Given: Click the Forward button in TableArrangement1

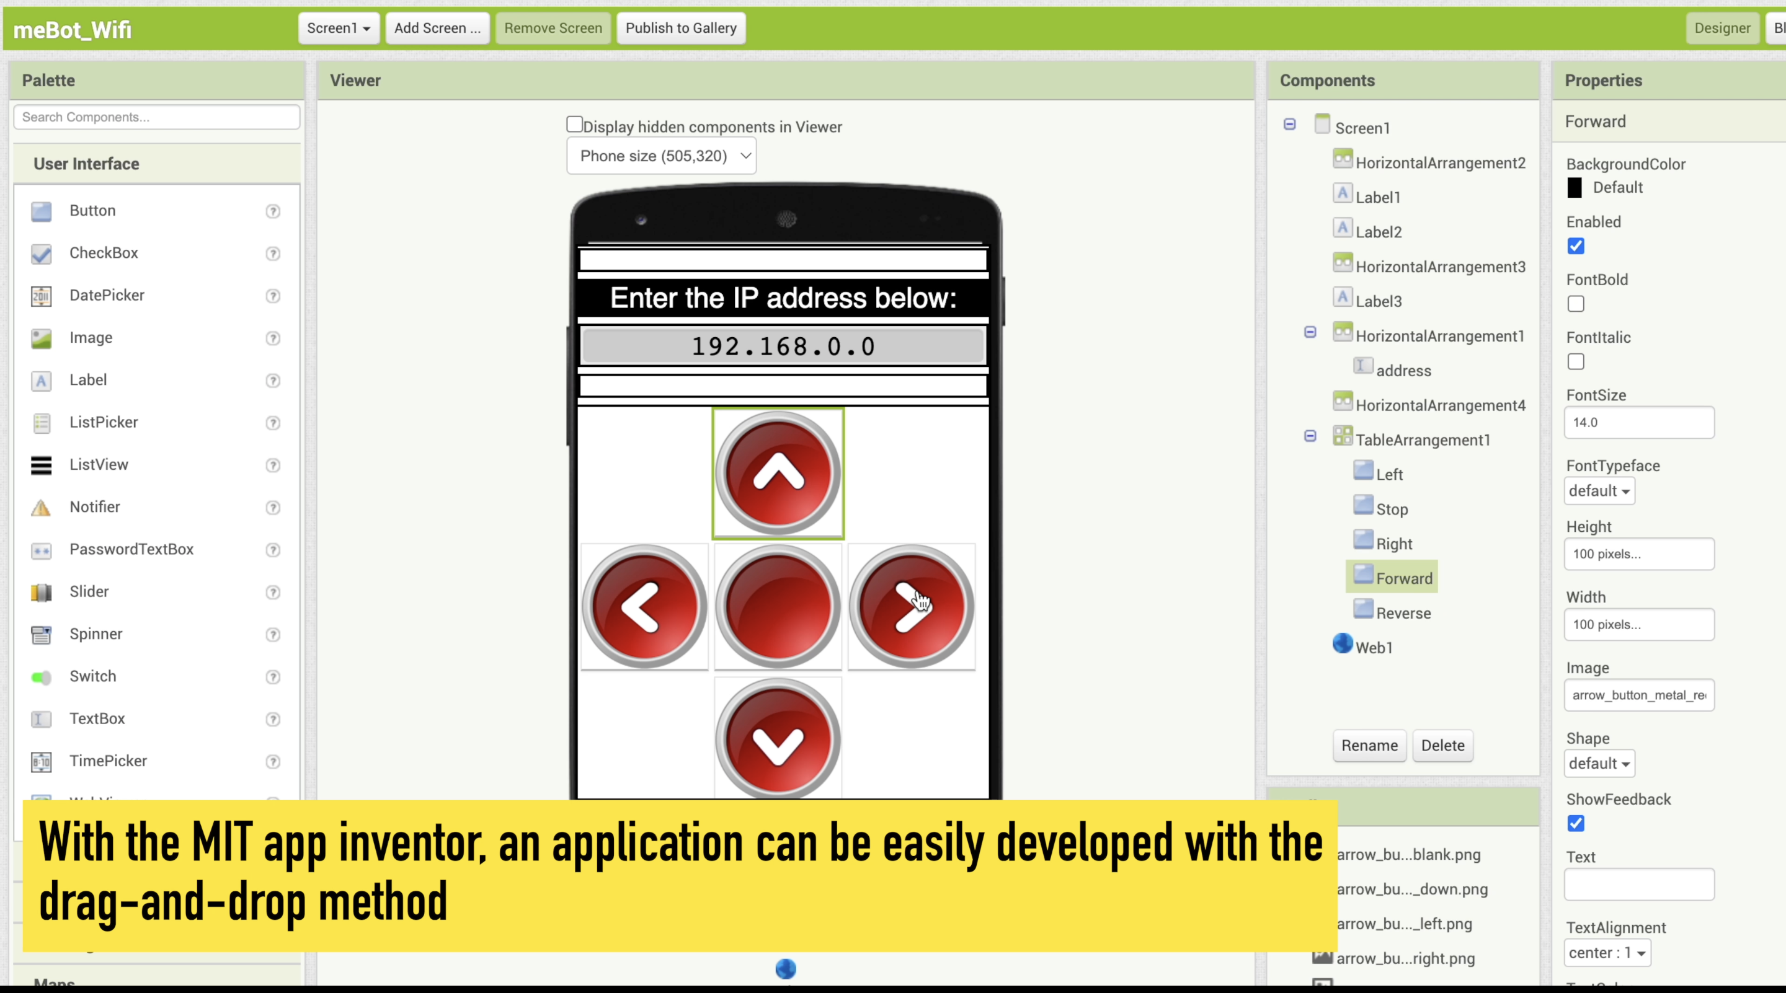Looking at the screenshot, I should (x=1405, y=577).
